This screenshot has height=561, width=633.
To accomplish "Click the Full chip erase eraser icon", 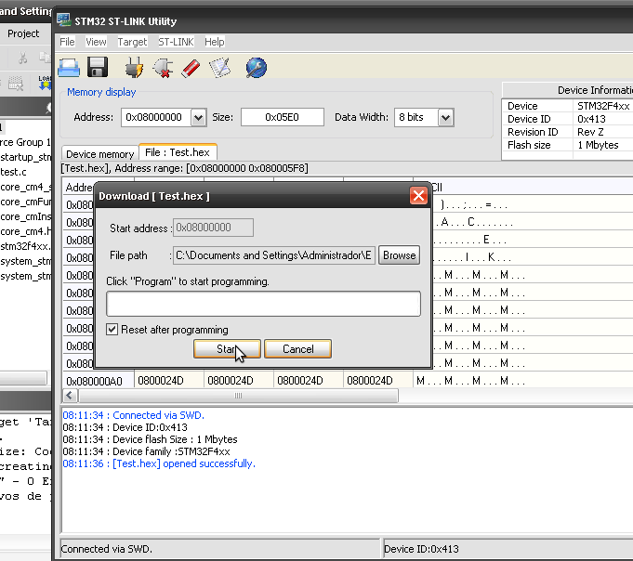I will [x=191, y=67].
